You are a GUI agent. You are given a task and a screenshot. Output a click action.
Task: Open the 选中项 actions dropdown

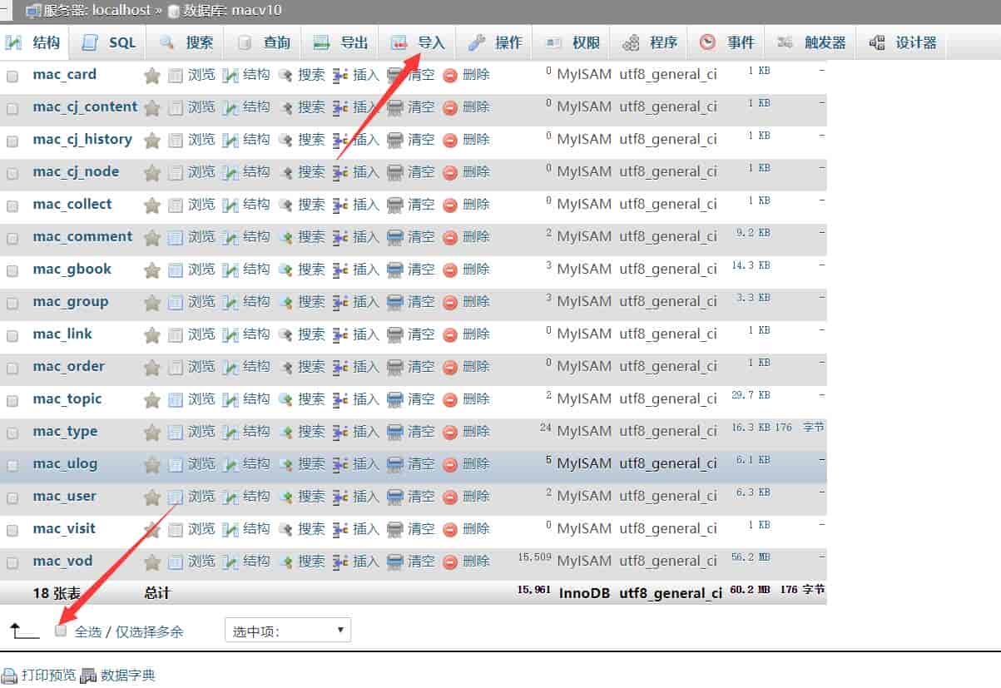click(287, 631)
